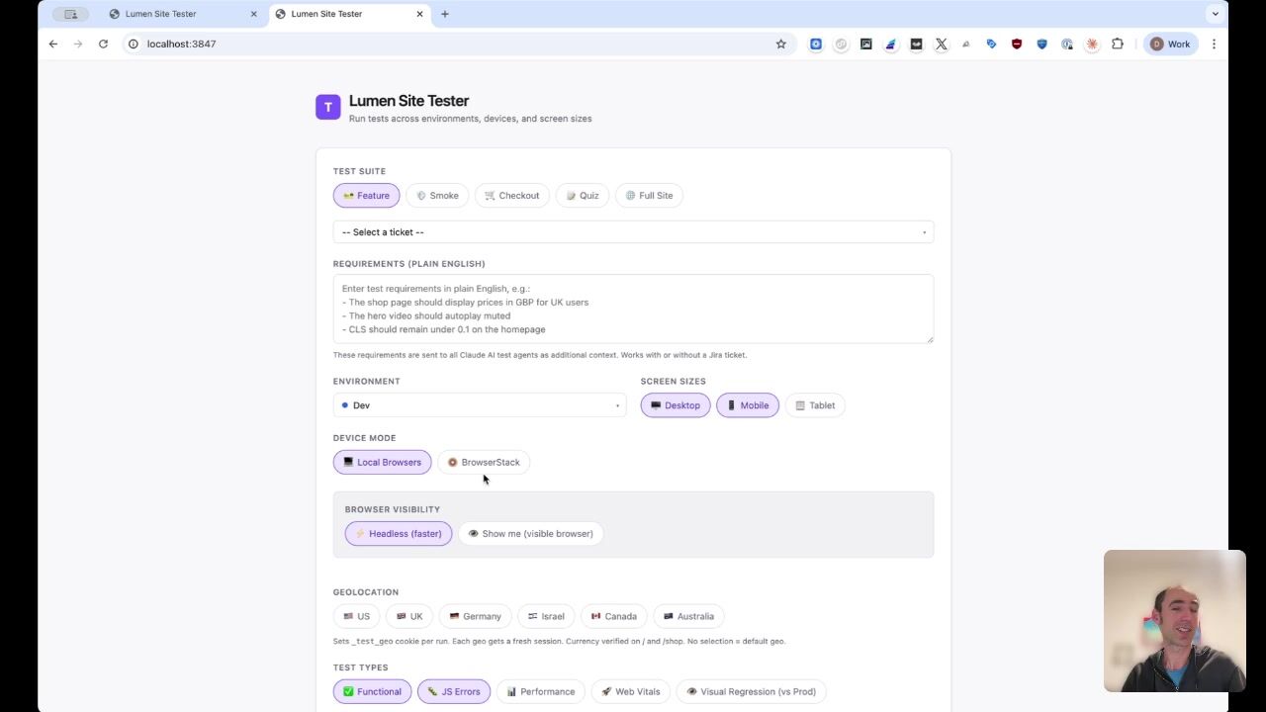
Task: Open the Select a ticket dropdown
Action: click(633, 232)
